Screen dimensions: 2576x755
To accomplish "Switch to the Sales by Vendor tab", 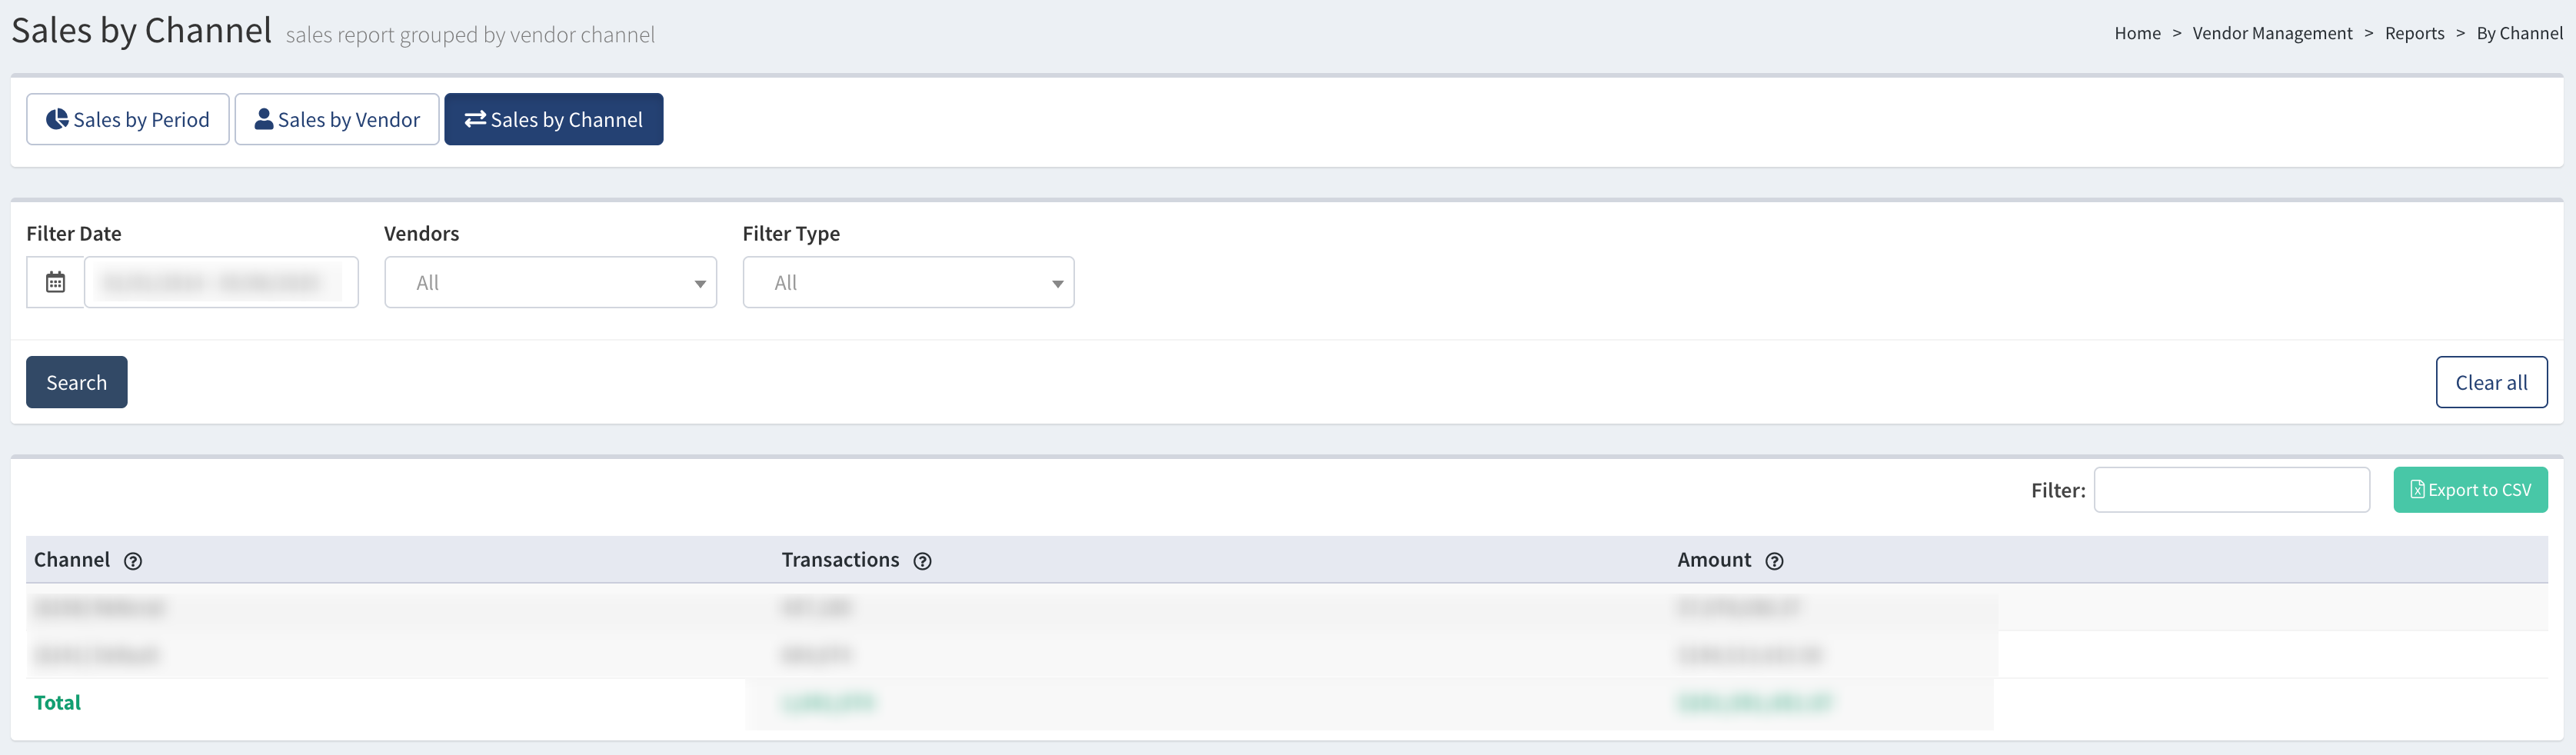I will click(337, 119).
